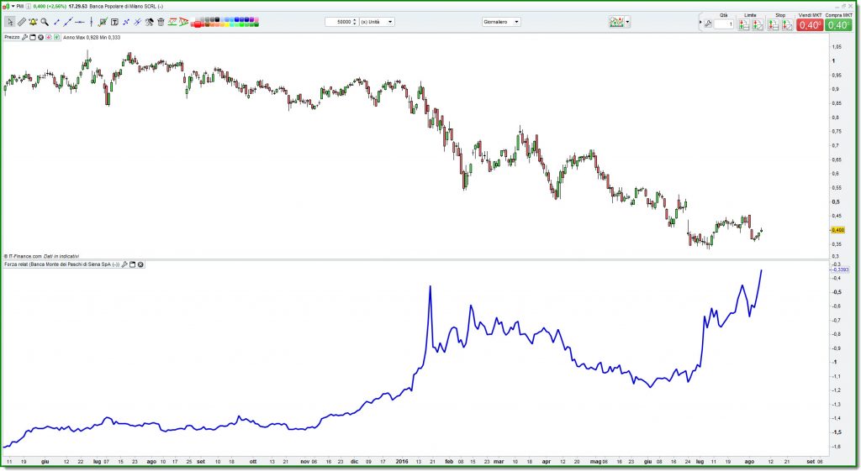Click the red arrow icon in Prezzo panel

click(x=48, y=37)
